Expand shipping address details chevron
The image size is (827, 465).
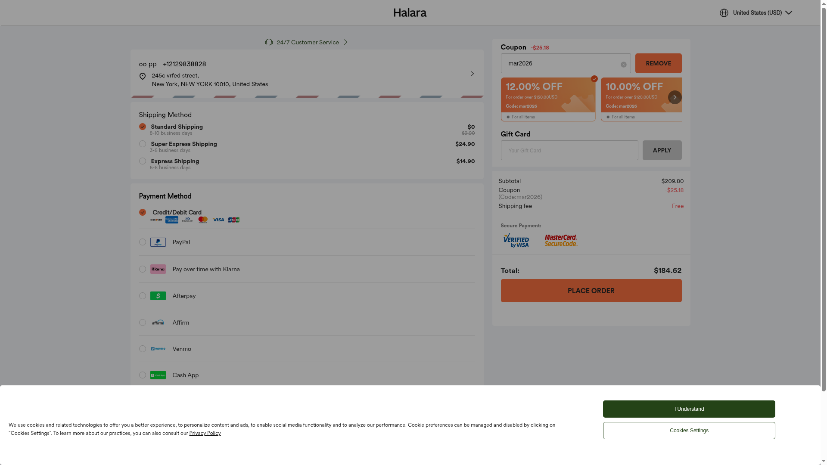[x=472, y=74]
